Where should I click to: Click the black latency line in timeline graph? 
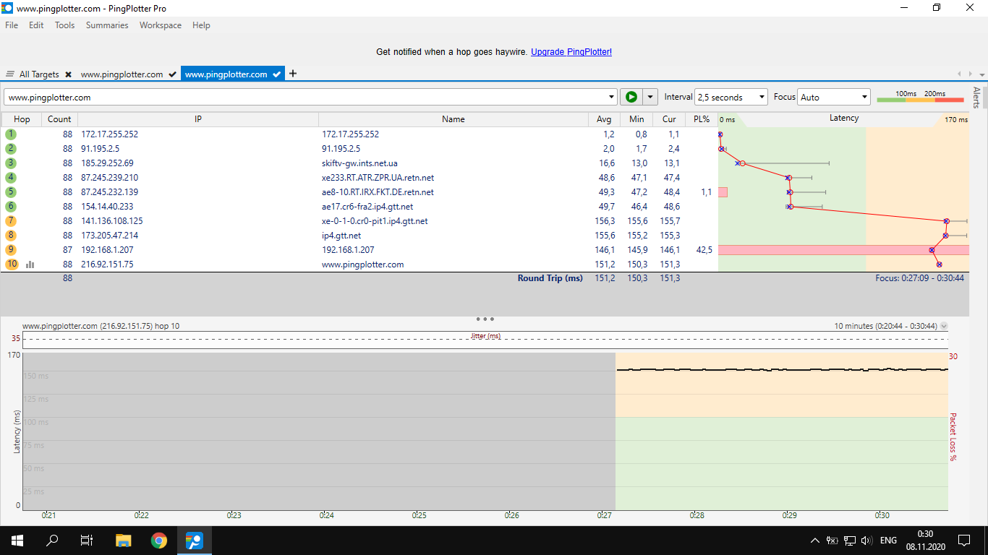click(x=781, y=369)
